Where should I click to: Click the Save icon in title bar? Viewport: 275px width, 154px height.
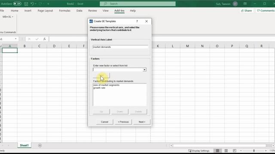point(26,4)
